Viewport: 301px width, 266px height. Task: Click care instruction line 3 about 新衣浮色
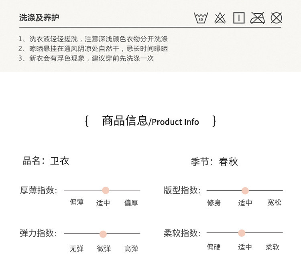pos(86,58)
